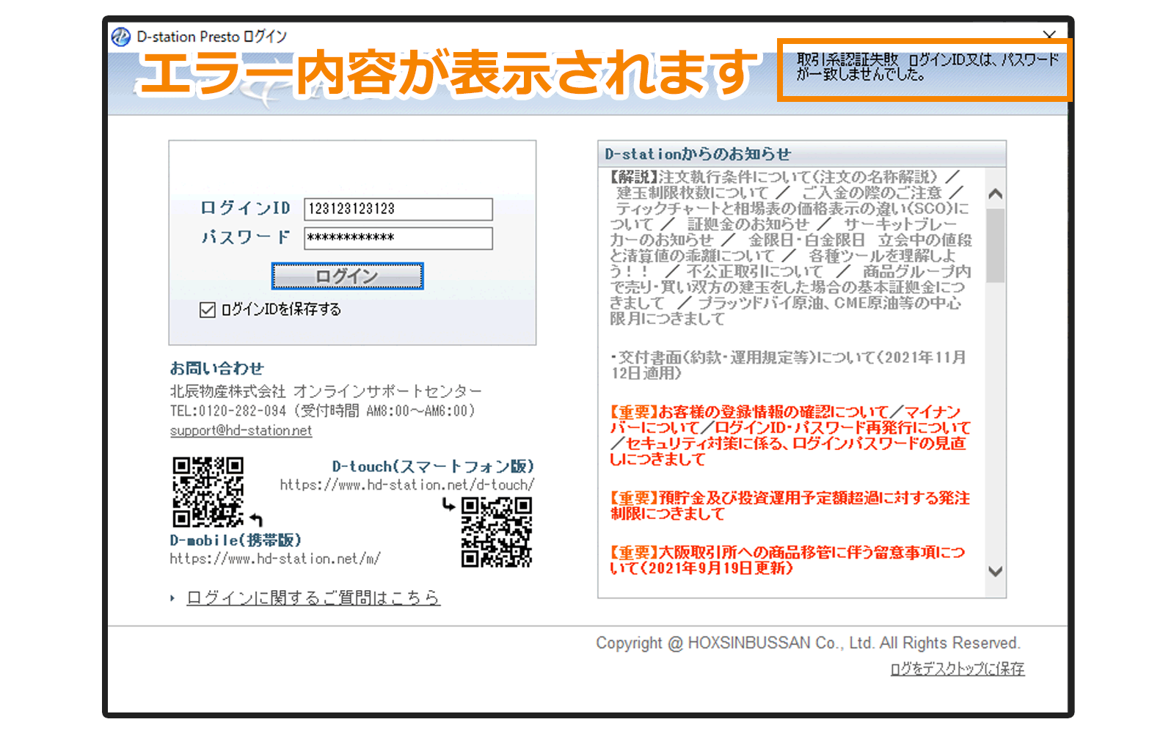Click the D-touch smartphone QR code

coord(497,532)
